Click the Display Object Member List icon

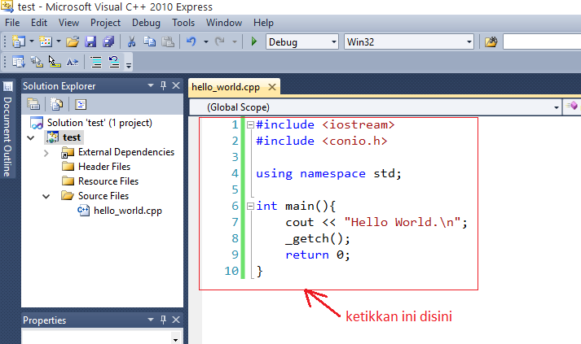coord(18,62)
